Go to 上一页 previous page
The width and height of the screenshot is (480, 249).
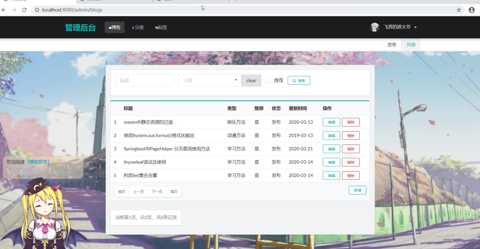pyautogui.click(x=138, y=192)
